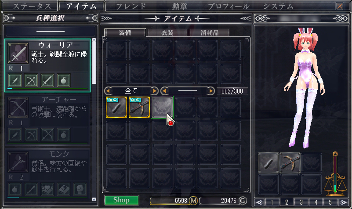Click the class list scrollbar down arrow

94,199
